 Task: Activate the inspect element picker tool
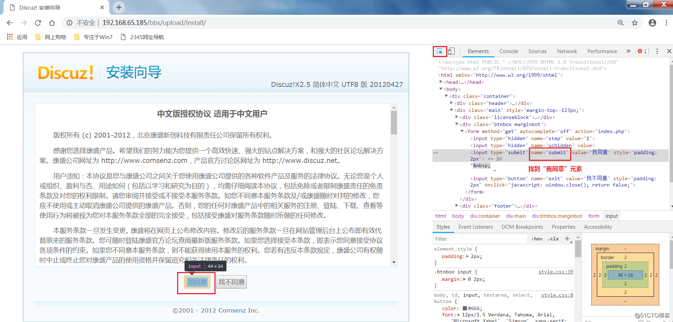440,51
